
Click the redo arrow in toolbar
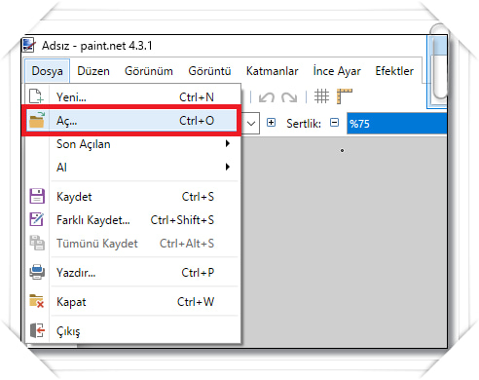coord(289,96)
